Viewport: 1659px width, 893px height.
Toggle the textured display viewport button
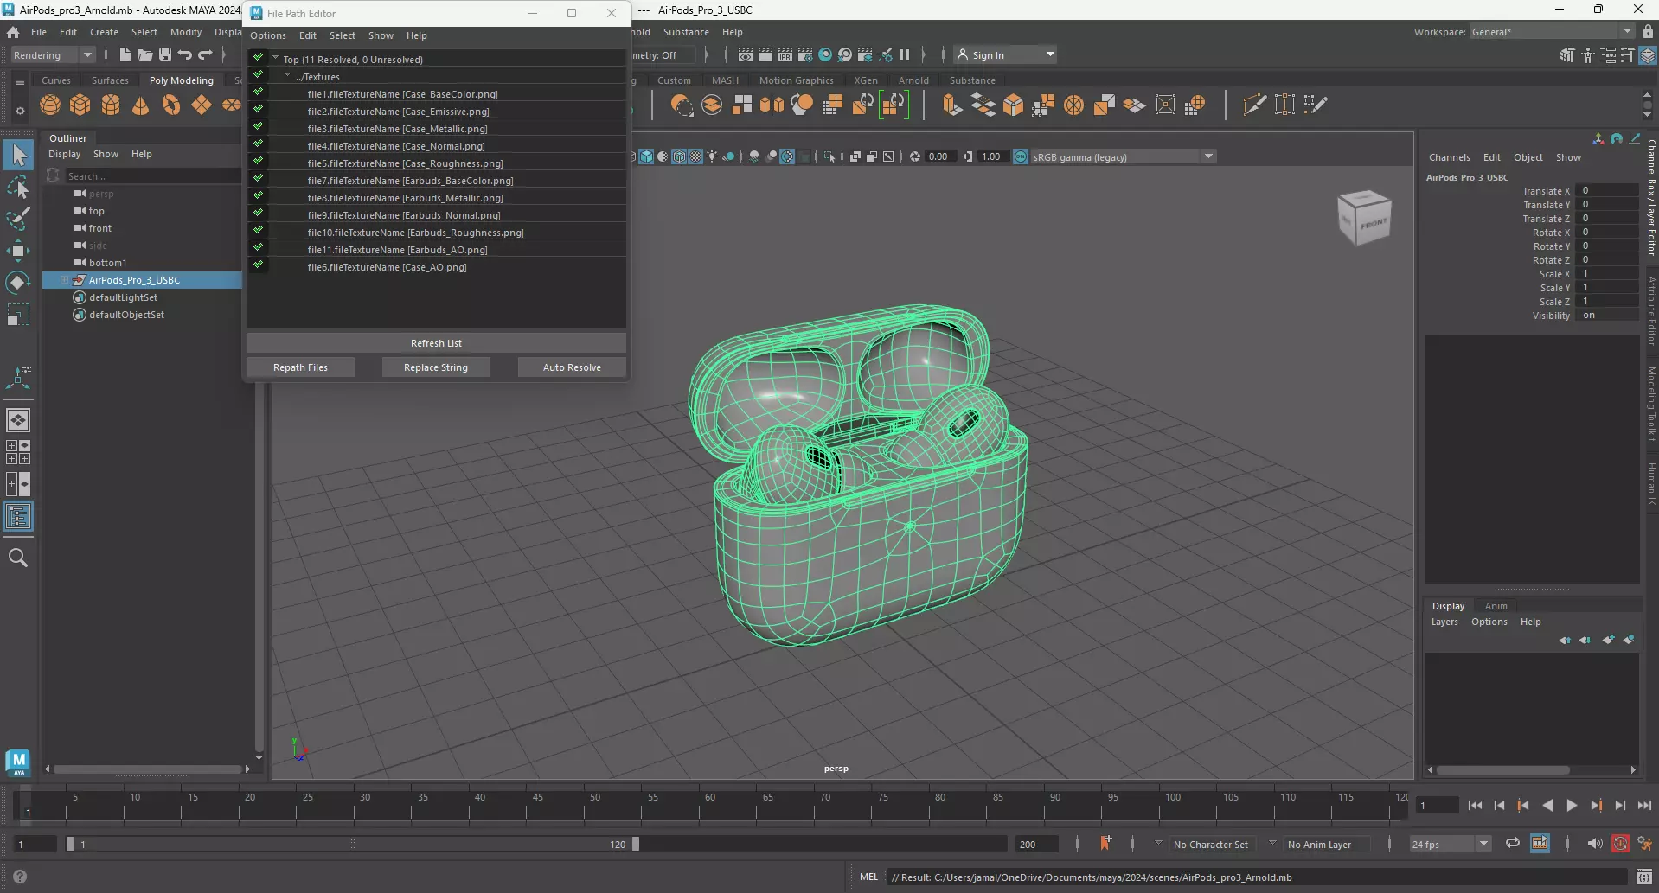tap(695, 156)
